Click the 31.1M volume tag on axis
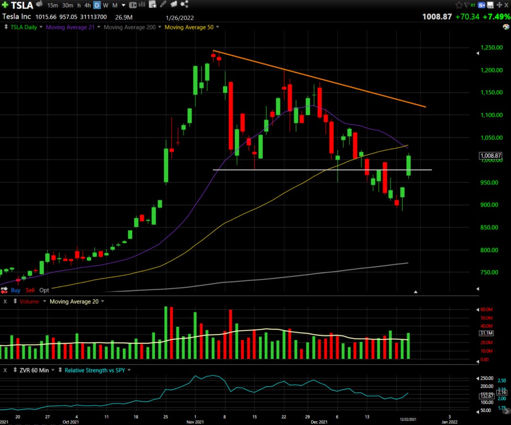This screenshot has width=511, height=425. (x=486, y=333)
